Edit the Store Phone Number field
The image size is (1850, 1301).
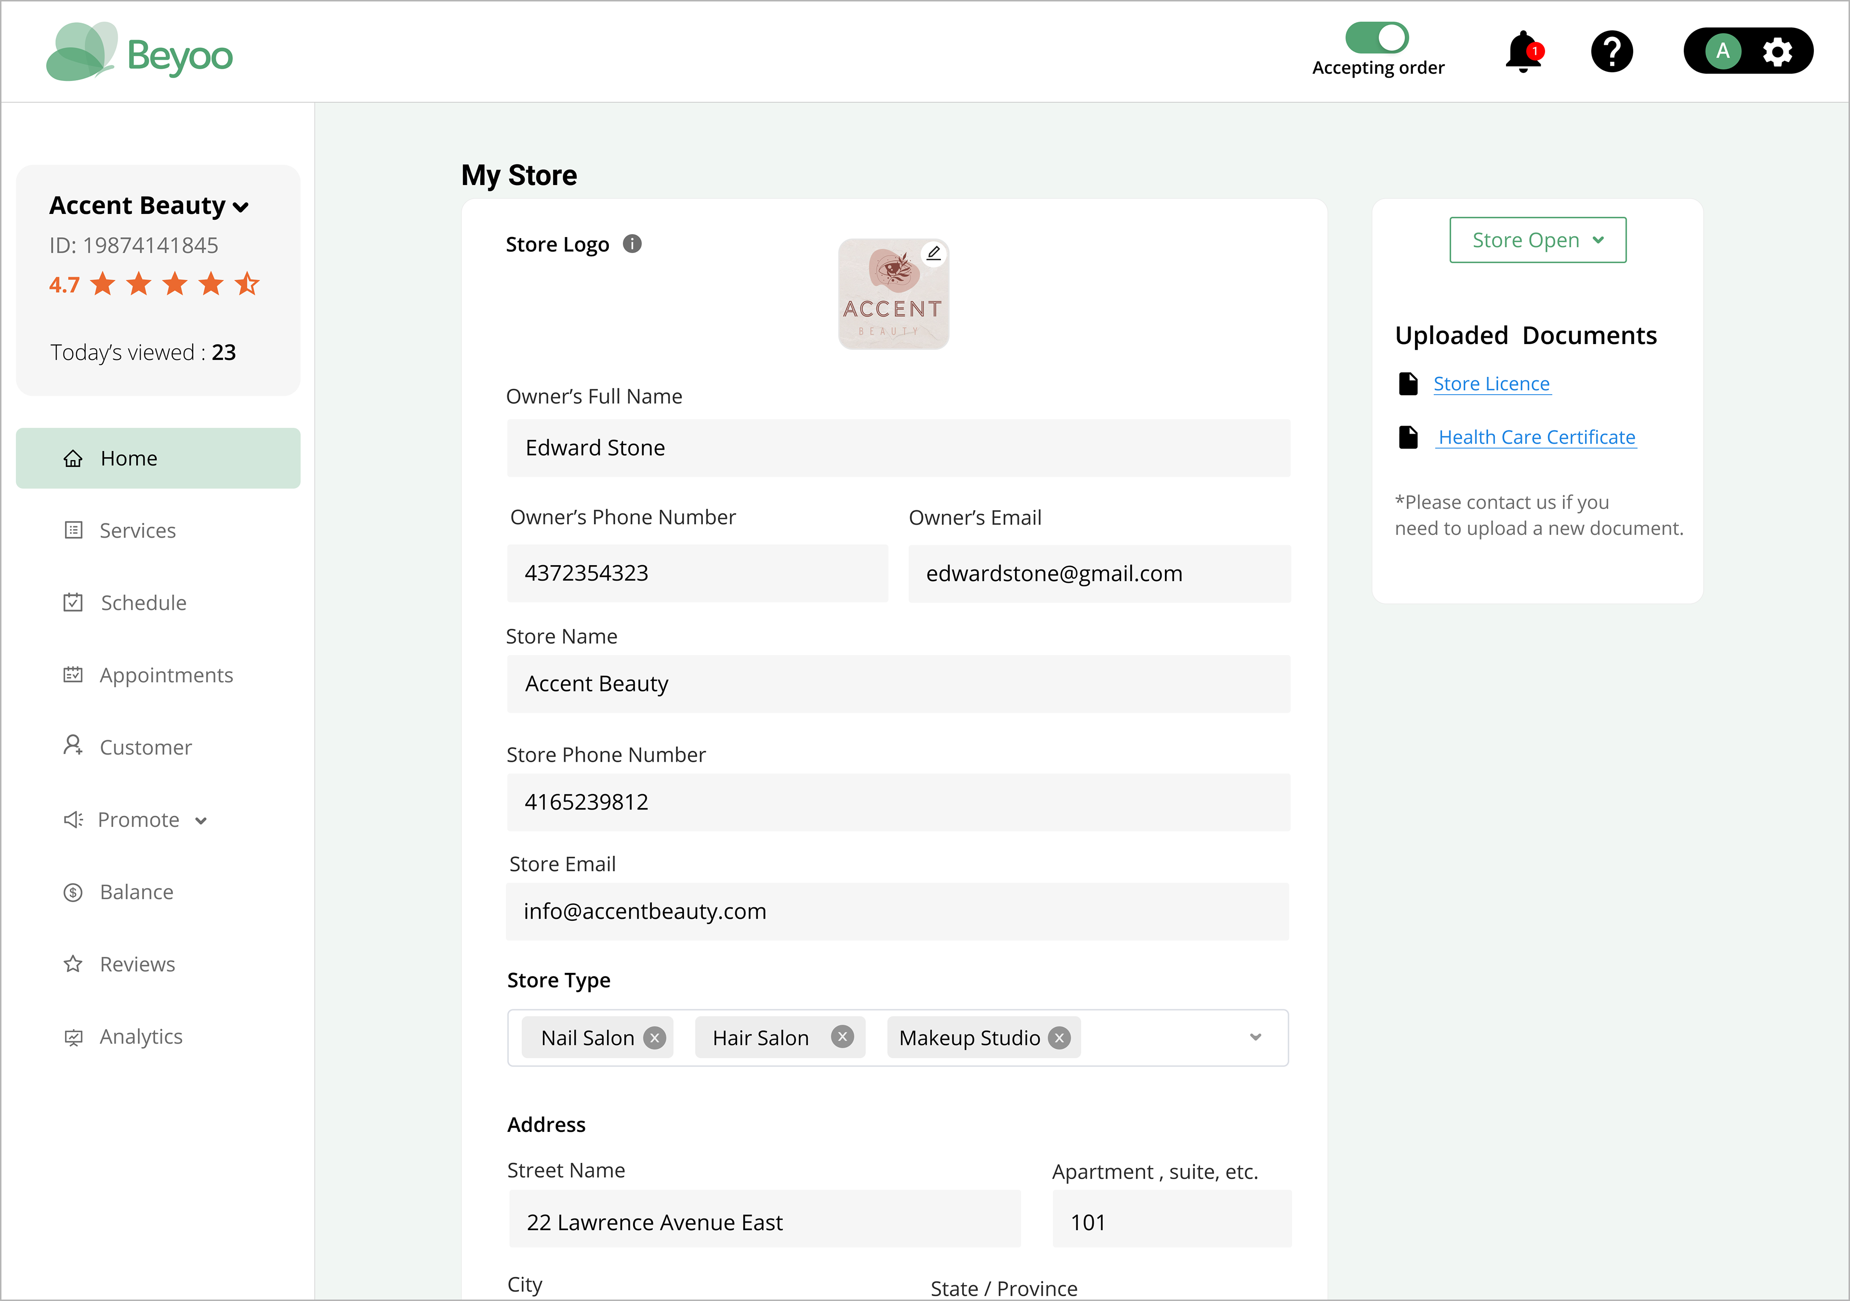tap(899, 802)
